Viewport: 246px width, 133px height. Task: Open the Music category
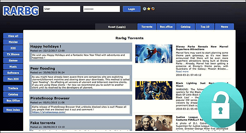[13, 66]
